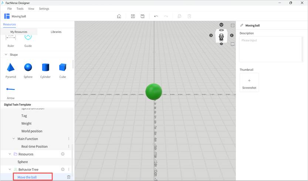The height and width of the screenshot is (181, 308).
Task: Click the Save As icon in the toolbar
Action: (x=142, y=16)
